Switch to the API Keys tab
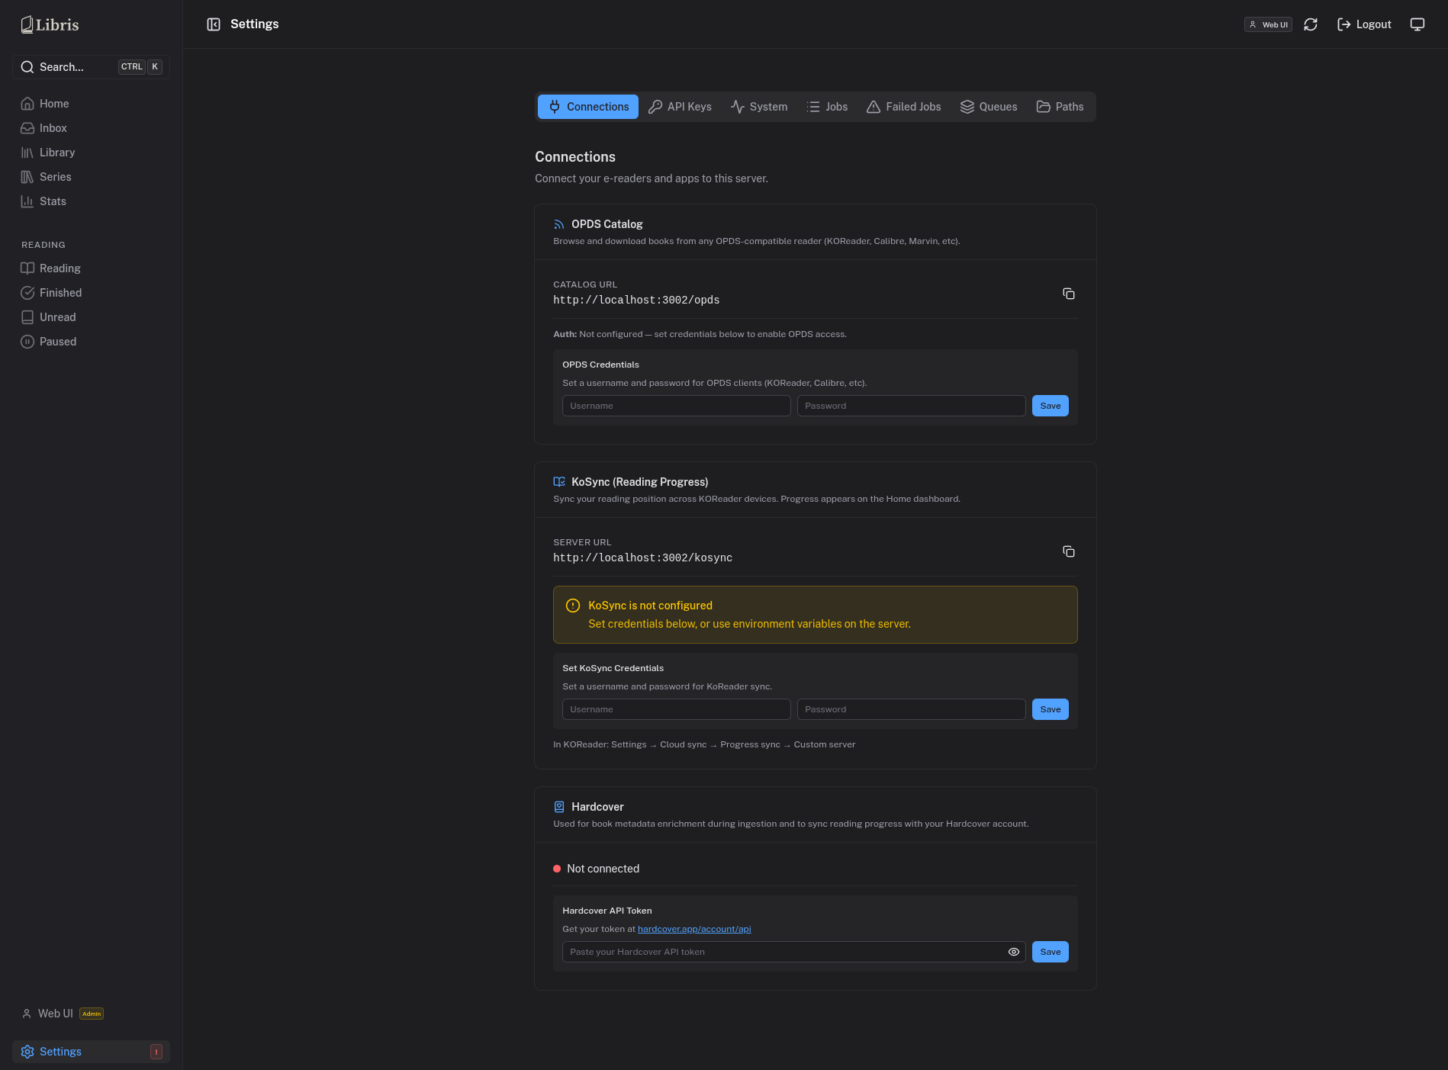This screenshot has height=1070, width=1448. click(x=680, y=107)
